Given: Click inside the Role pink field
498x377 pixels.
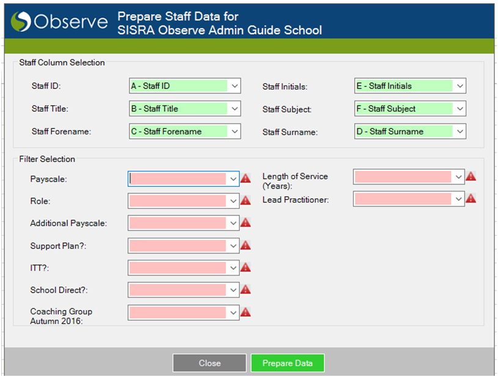Looking at the screenshot, I should [x=178, y=201].
